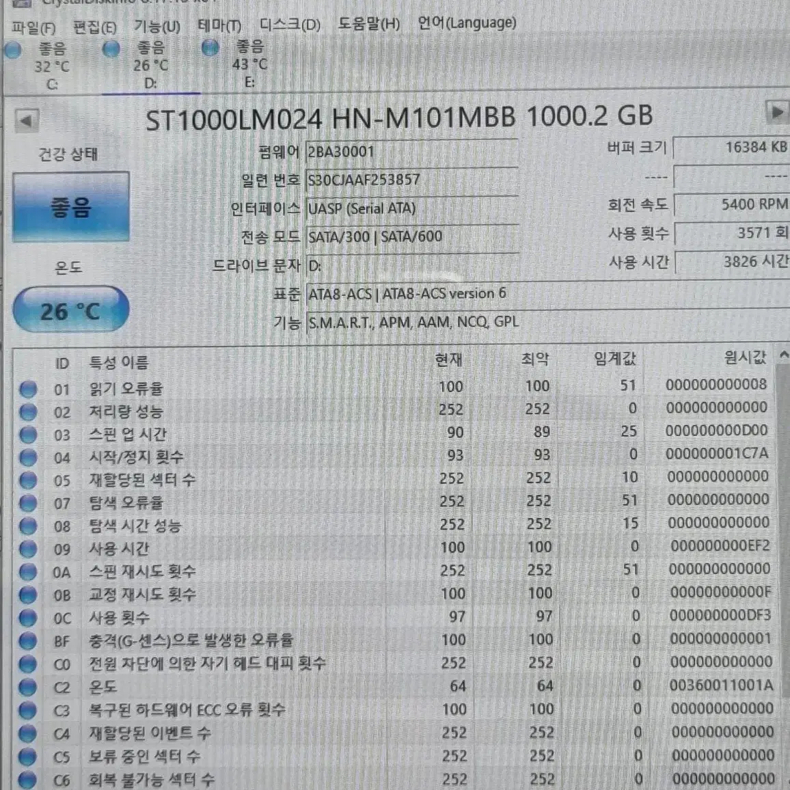Click status icon for 07 탐색 오류율
Image resolution: width=790 pixels, height=790 pixels.
pos(28,504)
